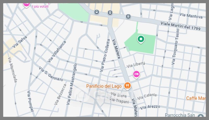
Task: Select the Via Mantova street label
Action: click(191, 16)
